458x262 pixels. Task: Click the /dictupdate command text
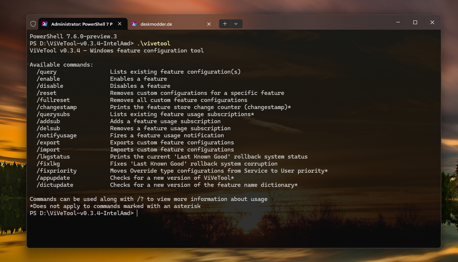click(x=55, y=185)
